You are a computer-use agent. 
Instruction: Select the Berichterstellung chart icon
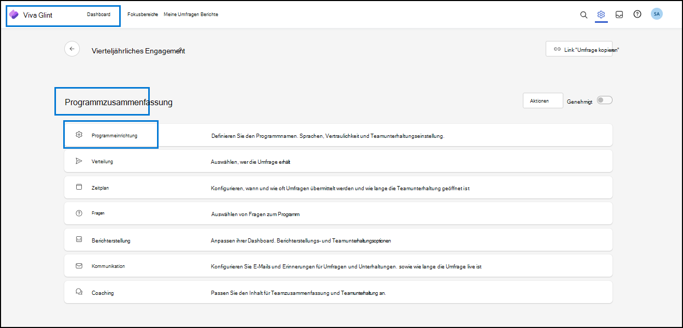pyautogui.click(x=79, y=239)
